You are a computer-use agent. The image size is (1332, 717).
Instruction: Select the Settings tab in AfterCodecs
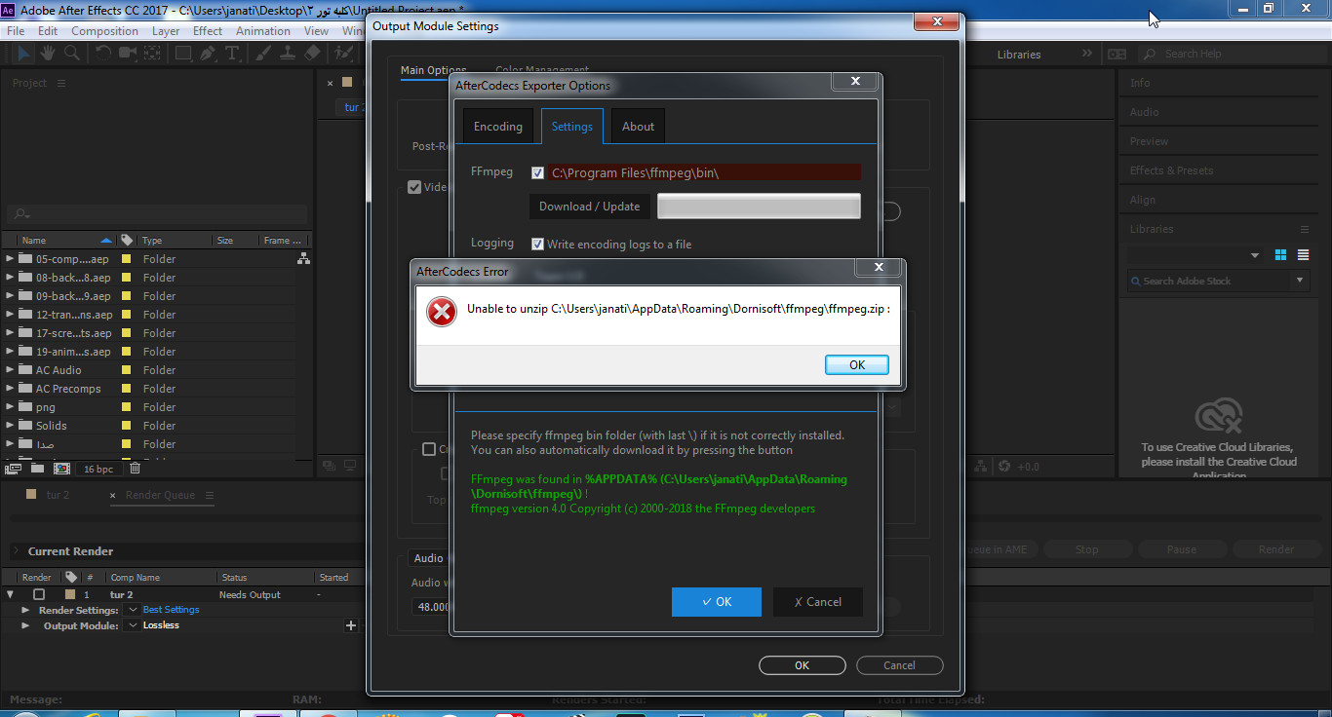click(572, 127)
